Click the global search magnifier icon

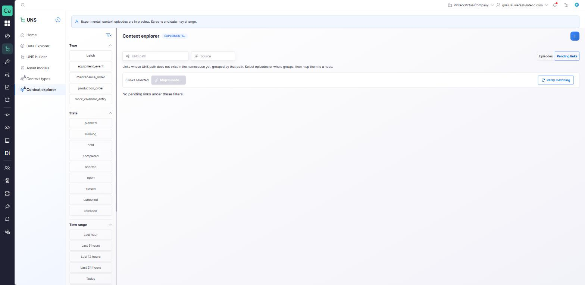23,5
